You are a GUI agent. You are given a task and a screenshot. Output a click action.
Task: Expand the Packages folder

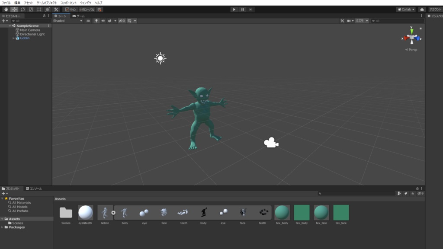pos(2,227)
